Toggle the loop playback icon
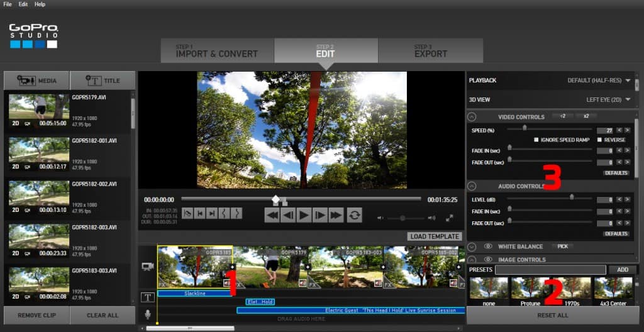 [355, 215]
